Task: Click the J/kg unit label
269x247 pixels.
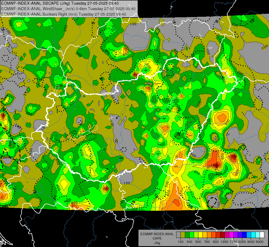Action: pyautogui.click(x=157, y=243)
